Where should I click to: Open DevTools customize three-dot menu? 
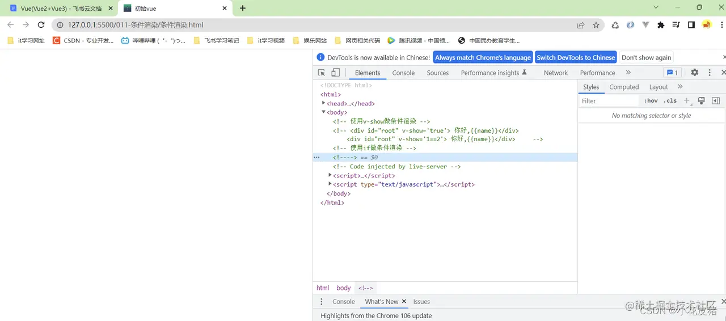pyautogui.click(x=710, y=73)
